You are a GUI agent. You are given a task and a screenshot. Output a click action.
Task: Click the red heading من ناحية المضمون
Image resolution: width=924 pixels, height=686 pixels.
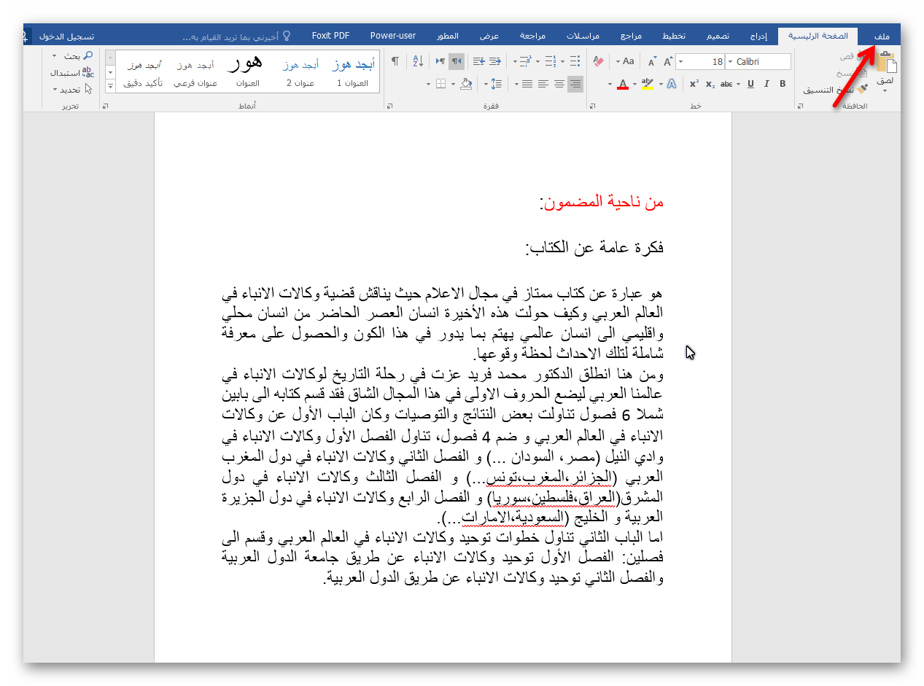pos(602,202)
